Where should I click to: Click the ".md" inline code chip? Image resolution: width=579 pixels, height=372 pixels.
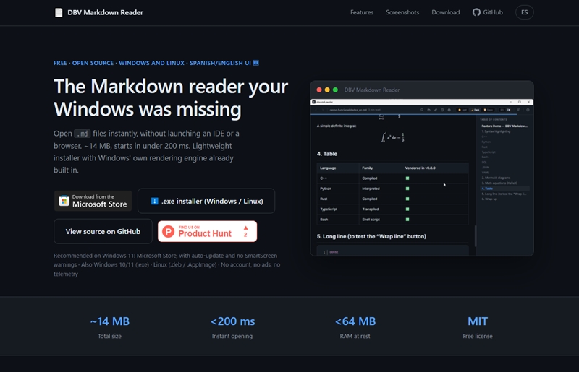tap(82, 134)
